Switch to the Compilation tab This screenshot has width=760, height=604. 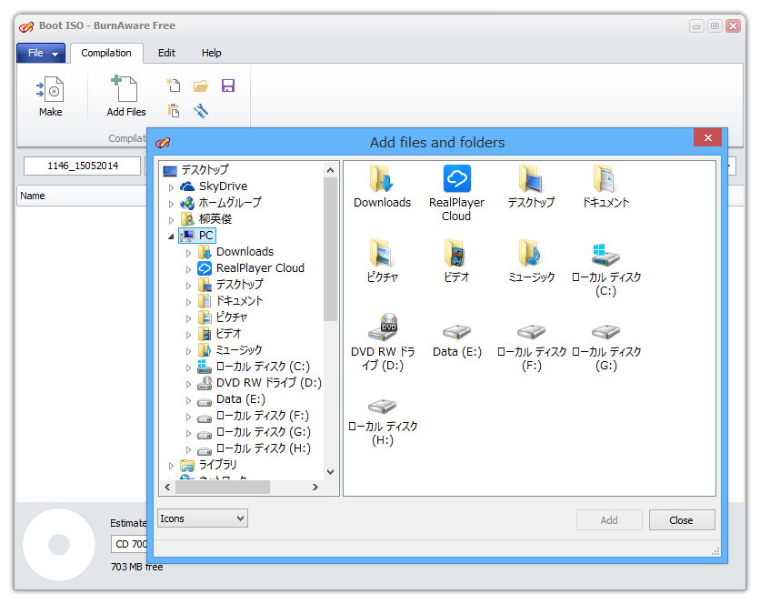pyautogui.click(x=106, y=53)
